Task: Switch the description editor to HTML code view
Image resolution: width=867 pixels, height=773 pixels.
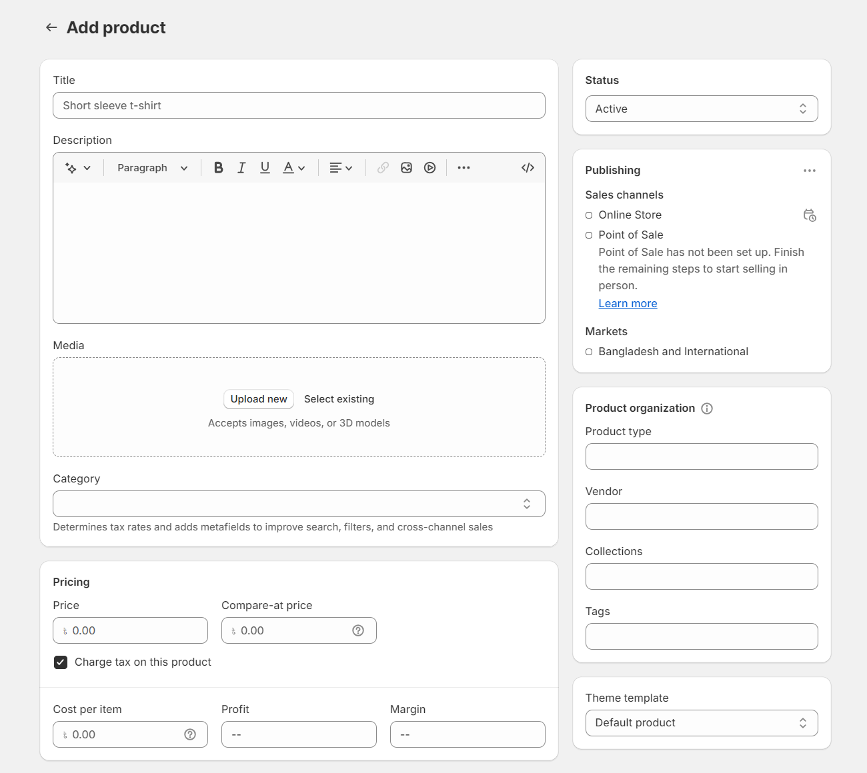Action: click(528, 167)
